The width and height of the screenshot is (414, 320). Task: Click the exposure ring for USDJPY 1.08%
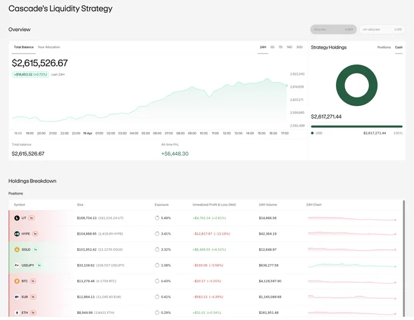157,265
